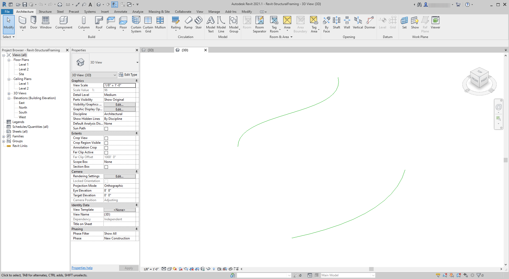This screenshot has width=509, height=279.
Task: Click the FRONT face of the ViewCube
Action: point(474,80)
